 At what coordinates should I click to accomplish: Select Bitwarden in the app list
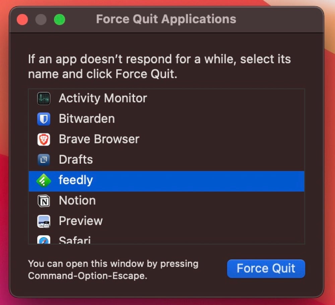(166, 119)
